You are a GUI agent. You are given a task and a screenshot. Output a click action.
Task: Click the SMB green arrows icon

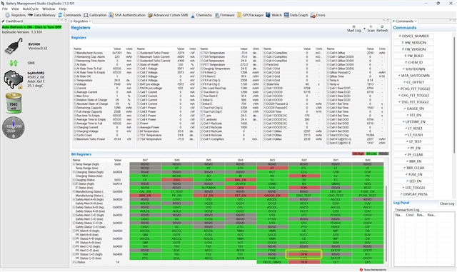pyautogui.click(x=14, y=63)
